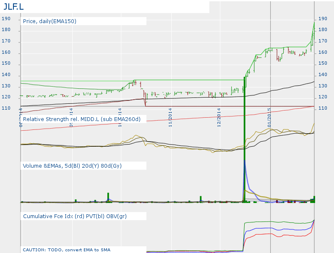Click the left price axis value 150

6,63
